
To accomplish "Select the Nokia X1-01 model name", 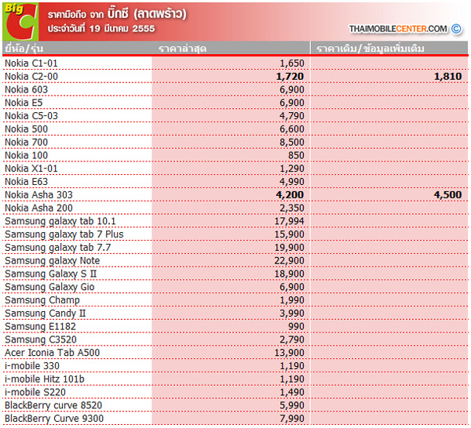I will tap(31, 169).
